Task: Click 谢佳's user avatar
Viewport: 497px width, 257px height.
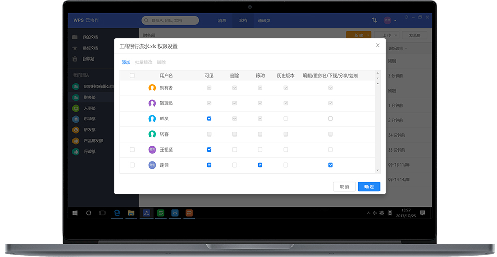Action: (x=152, y=165)
